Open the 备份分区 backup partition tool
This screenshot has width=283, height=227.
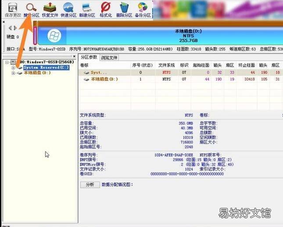pyautogui.click(x=143, y=10)
